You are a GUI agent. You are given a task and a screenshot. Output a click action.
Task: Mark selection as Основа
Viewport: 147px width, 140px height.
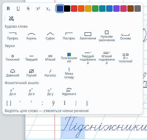[126, 36]
